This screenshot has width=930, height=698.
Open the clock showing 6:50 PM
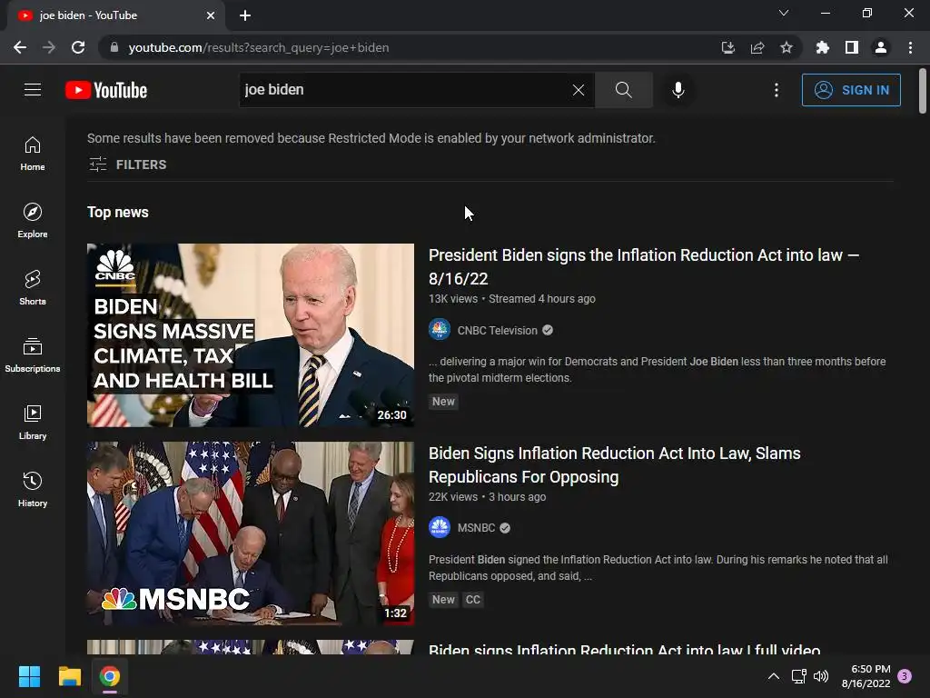click(866, 676)
